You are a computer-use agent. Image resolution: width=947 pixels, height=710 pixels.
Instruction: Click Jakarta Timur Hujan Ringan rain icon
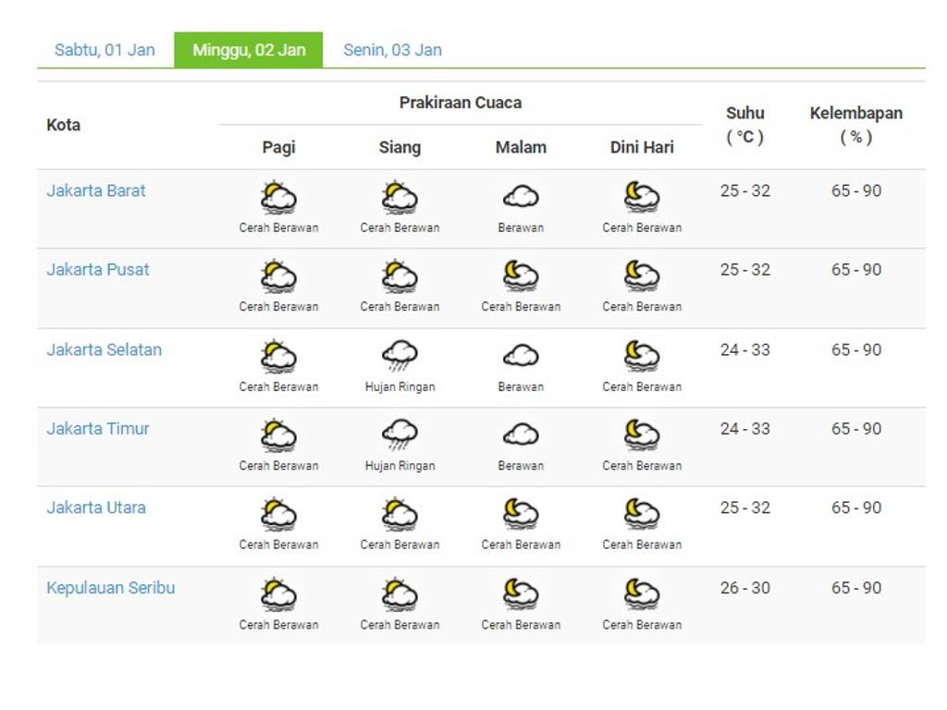coord(400,435)
